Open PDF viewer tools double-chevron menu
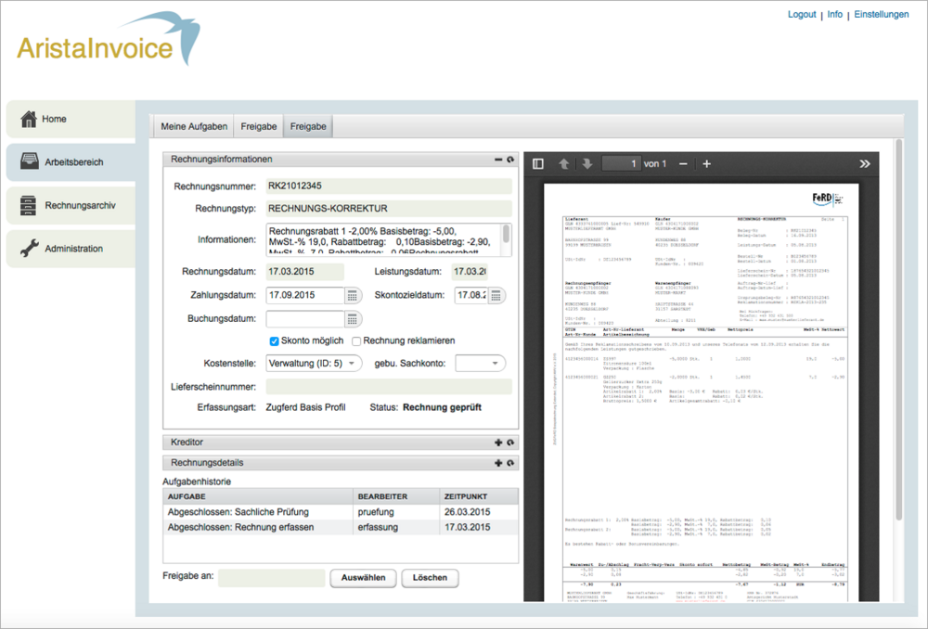The height and width of the screenshot is (629, 928). click(865, 164)
